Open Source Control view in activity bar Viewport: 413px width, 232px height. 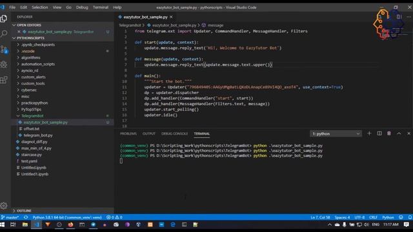point(4,49)
